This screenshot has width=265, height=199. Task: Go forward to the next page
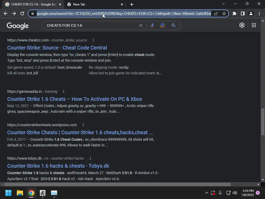click(14, 13)
